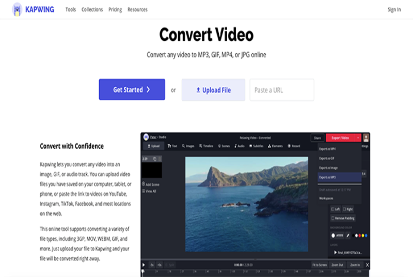Click the white hex color field
413x277 pixels.
(x=338, y=236)
